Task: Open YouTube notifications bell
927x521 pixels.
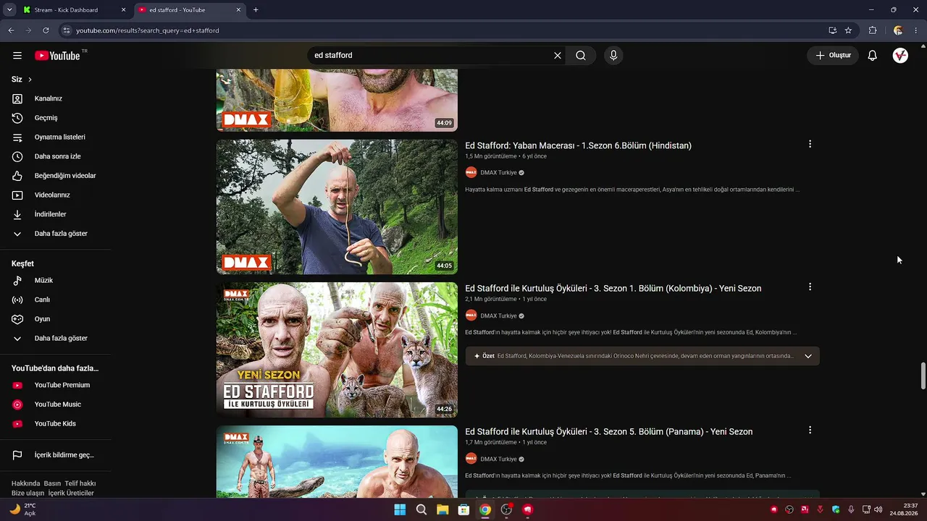Action: point(873,56)
